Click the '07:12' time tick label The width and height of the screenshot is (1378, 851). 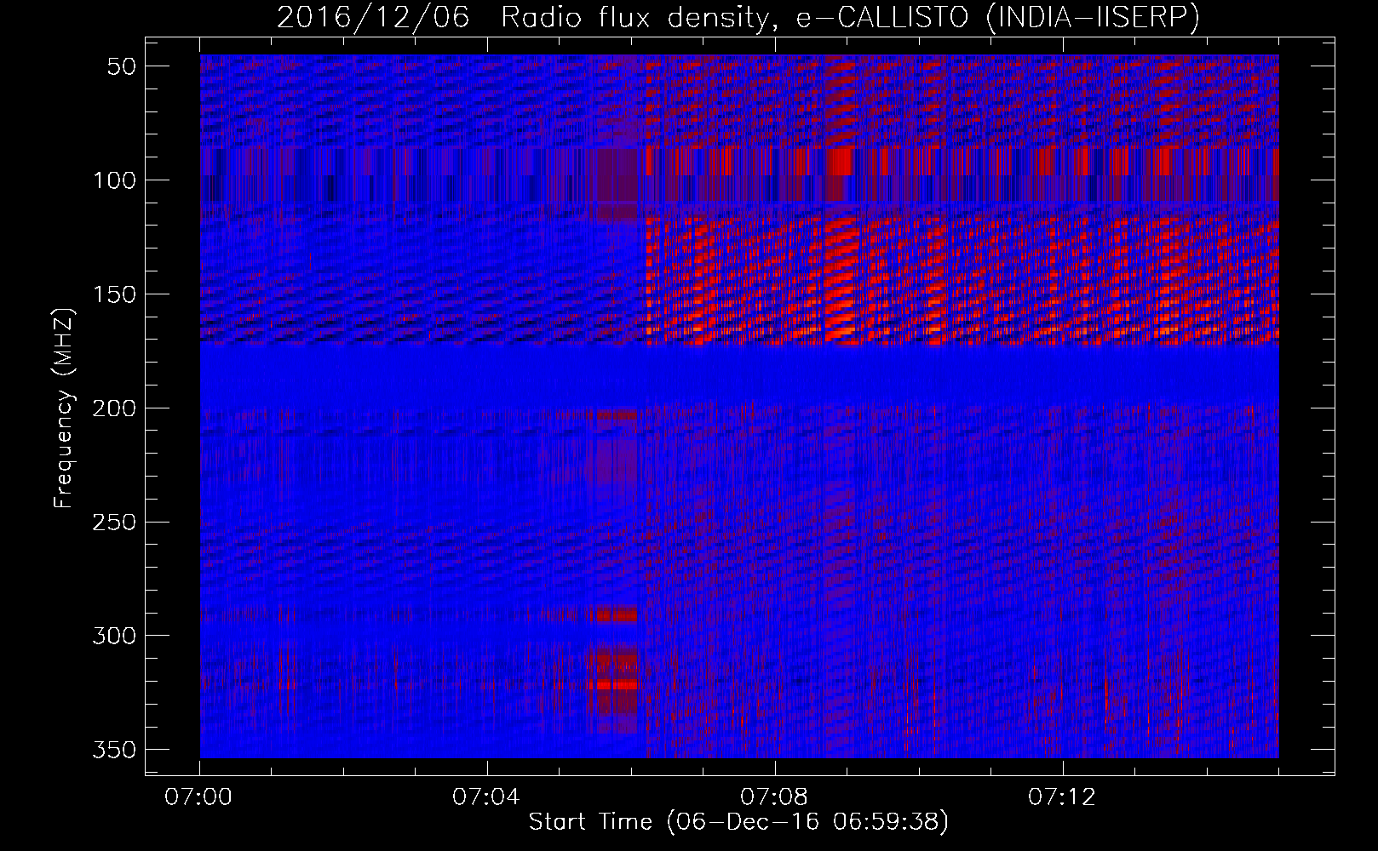[1062, 797]
